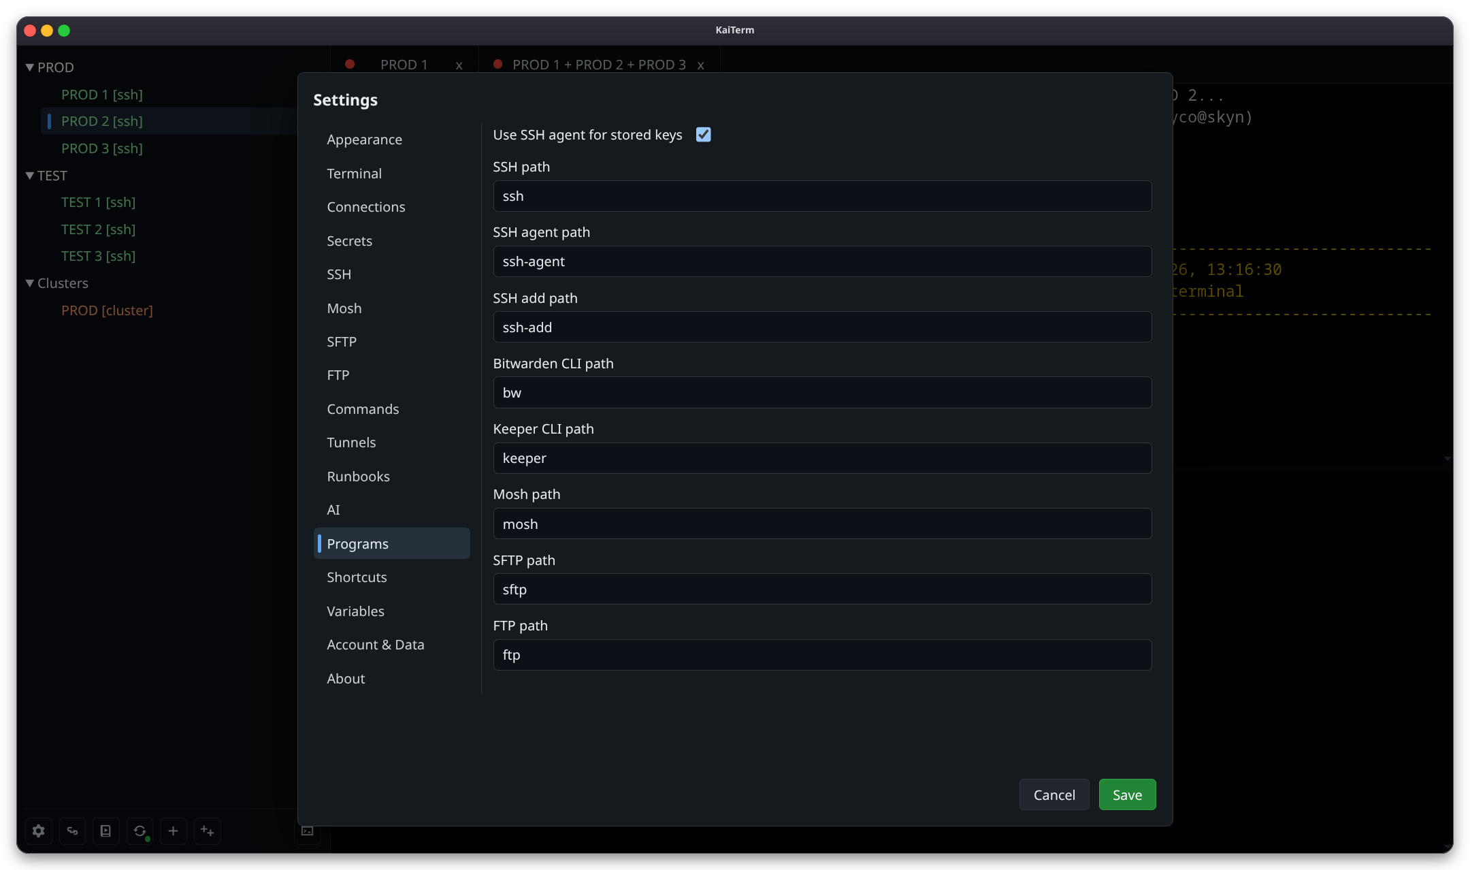
Task: Open the runbooks book icon in bottom toolbar
Action: tap(105, 831)
